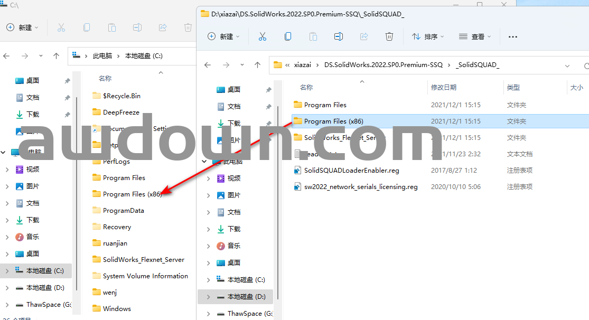
Task: Click the Cut icon in right window toolbar
Action: tap(262, 36)
